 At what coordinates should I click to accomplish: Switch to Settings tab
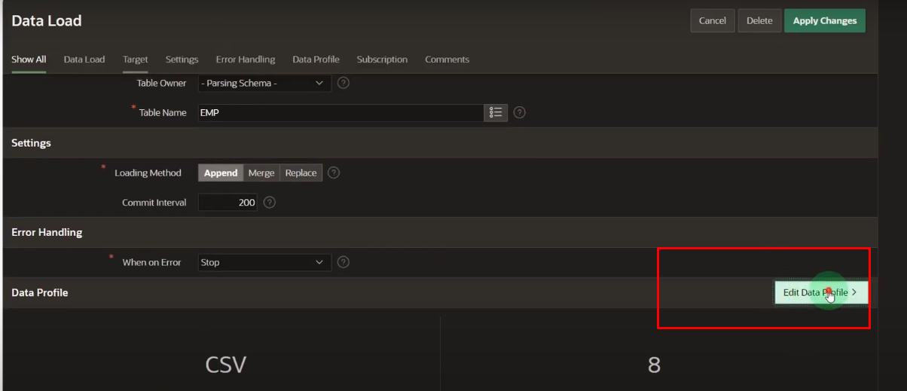tap(182, 60)
